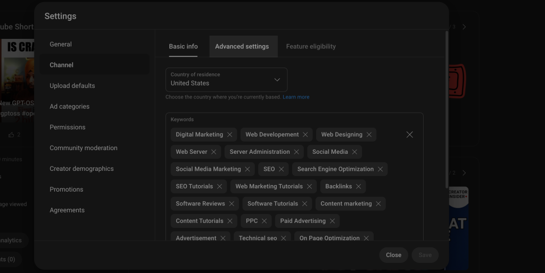Open the Feature eligibility tab

311,46
